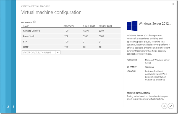This screenshot has width=178, height=114.
Task: Click the ENDPOINTS section label
Action: tap(27, 22)
